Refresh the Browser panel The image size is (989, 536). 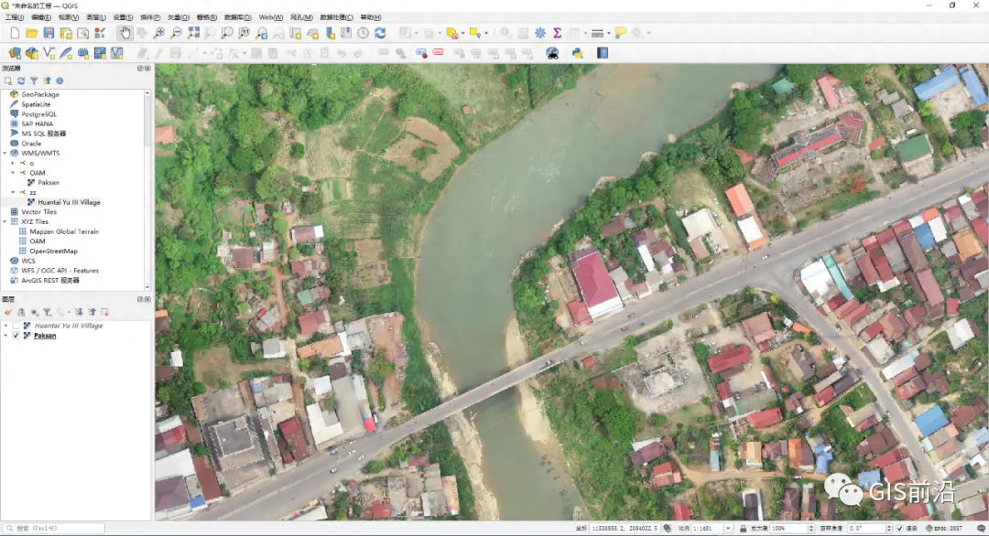[x=21, y=81]
